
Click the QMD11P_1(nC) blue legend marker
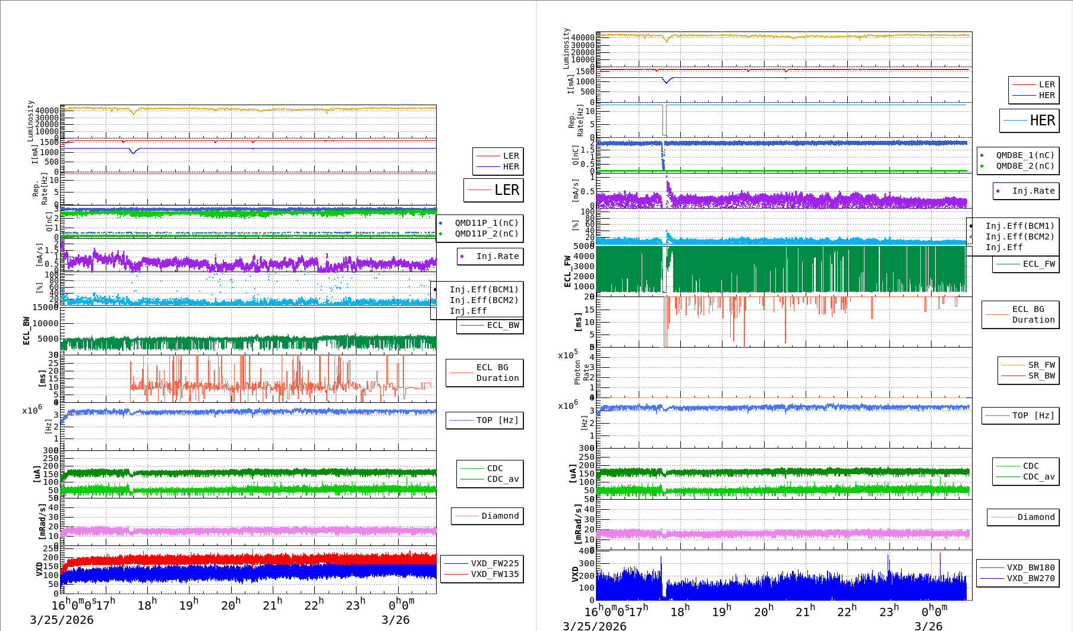tap(440, 223)
